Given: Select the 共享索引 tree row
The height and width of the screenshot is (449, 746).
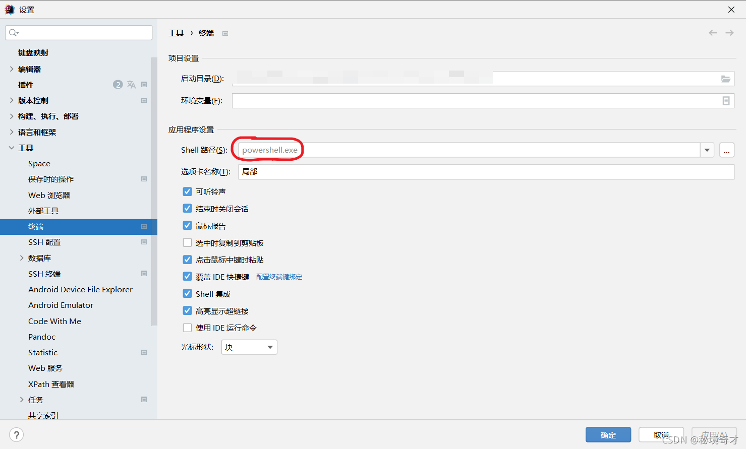Looking at the screenshot, I should tap(76, 415).
